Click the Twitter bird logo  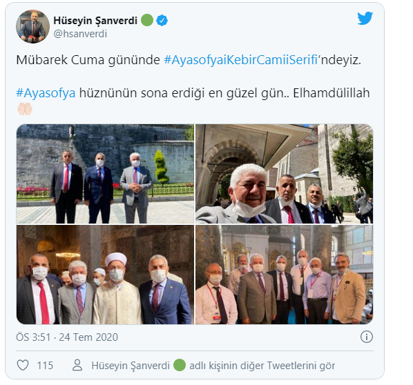tap(365, 18)
